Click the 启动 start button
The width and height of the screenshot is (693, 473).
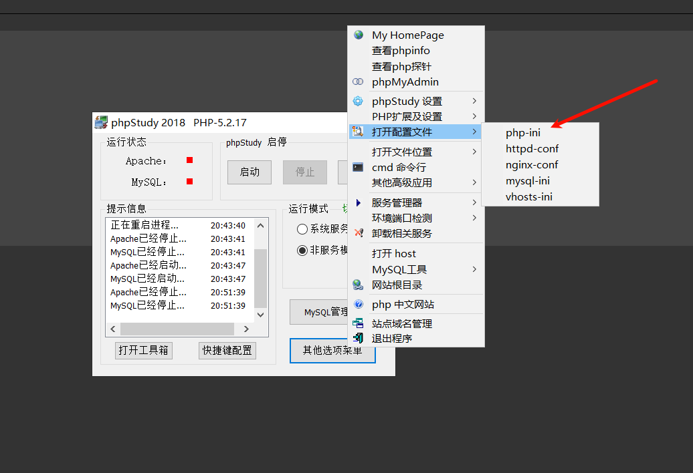point(250,172)
